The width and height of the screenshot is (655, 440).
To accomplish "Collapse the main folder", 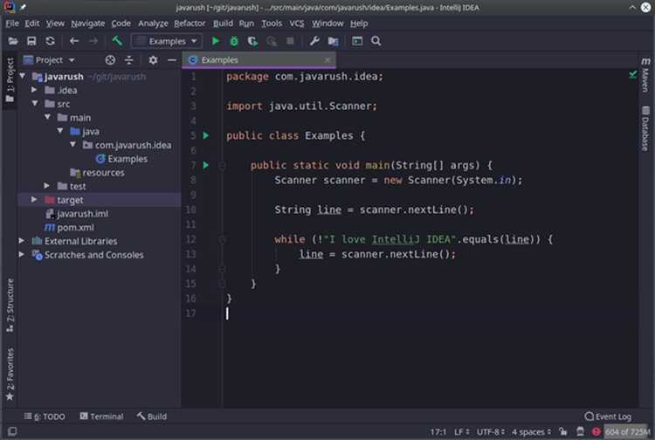I will coord(48,117).
